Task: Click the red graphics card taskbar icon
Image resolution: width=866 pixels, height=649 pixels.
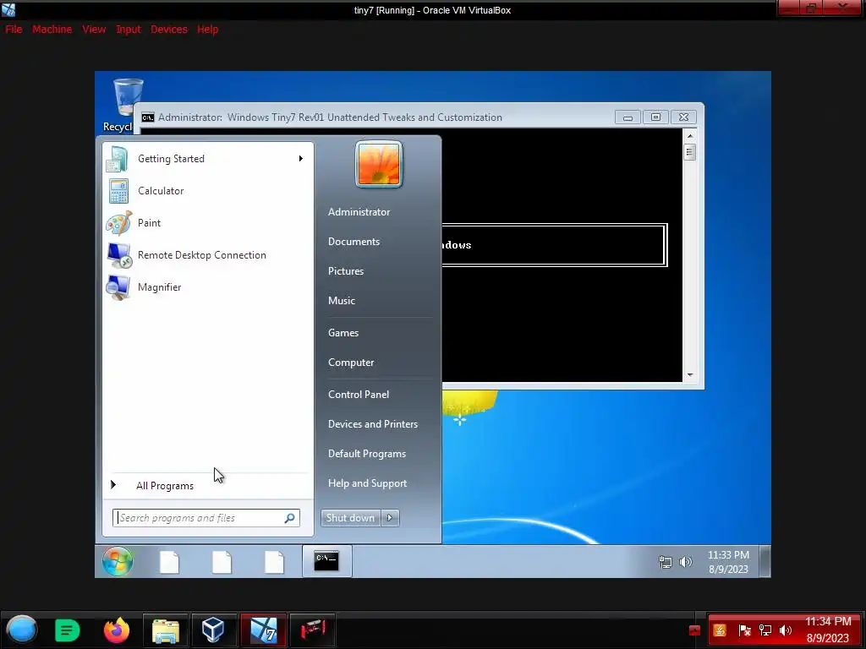Action: (313, 630)
